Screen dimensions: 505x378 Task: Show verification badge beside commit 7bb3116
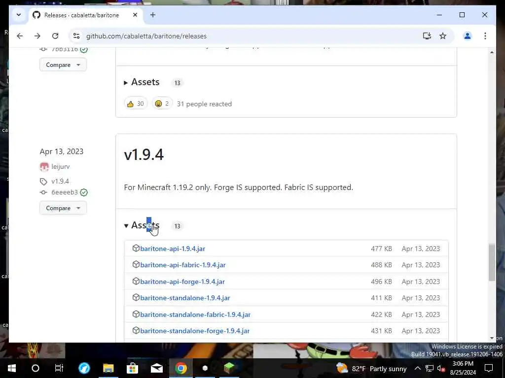84,50
